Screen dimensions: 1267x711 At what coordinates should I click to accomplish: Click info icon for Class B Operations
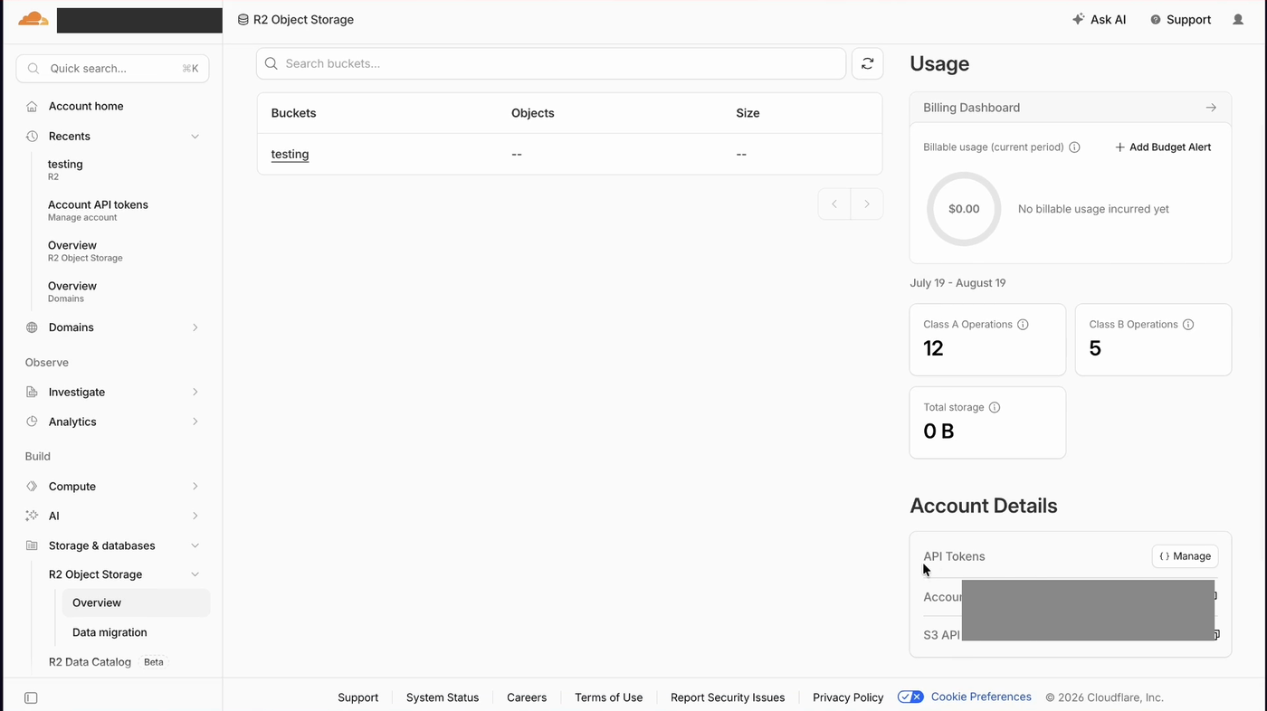pyautogui.click(x=1188, y=325)
